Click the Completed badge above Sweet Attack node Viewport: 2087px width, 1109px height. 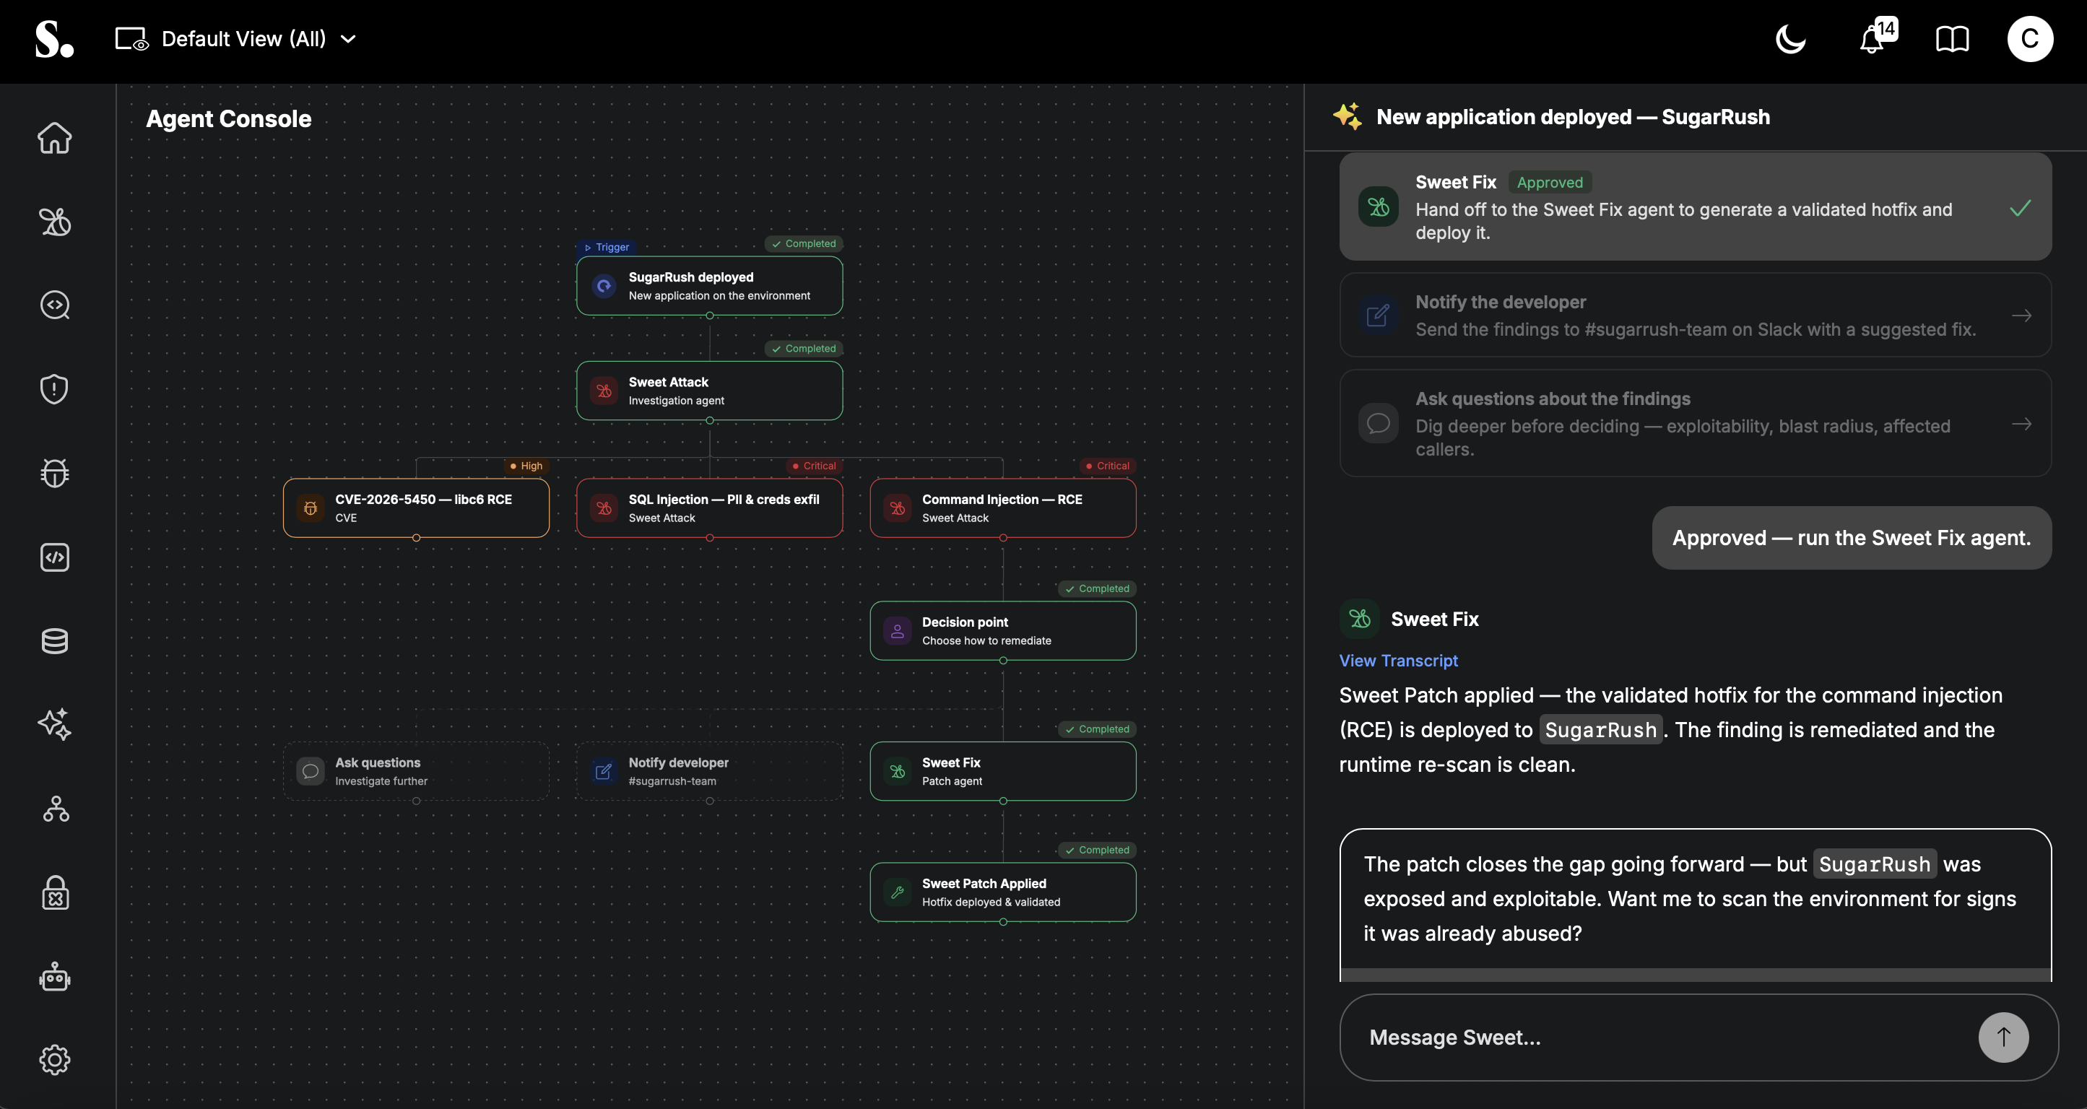tap(804, 348)
